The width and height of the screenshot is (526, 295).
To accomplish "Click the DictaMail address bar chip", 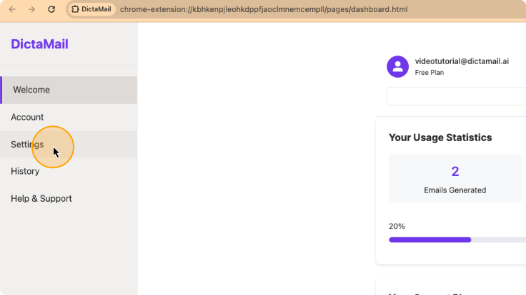I will tap(91, 9).
